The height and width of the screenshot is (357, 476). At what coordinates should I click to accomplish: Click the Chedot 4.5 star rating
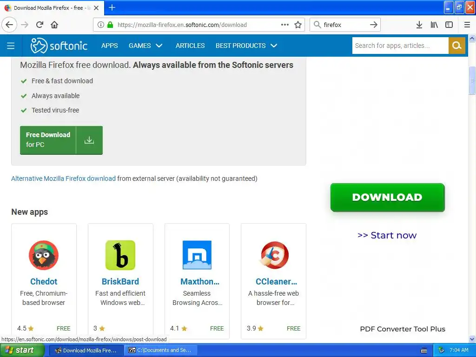click(x=26, y=329)
